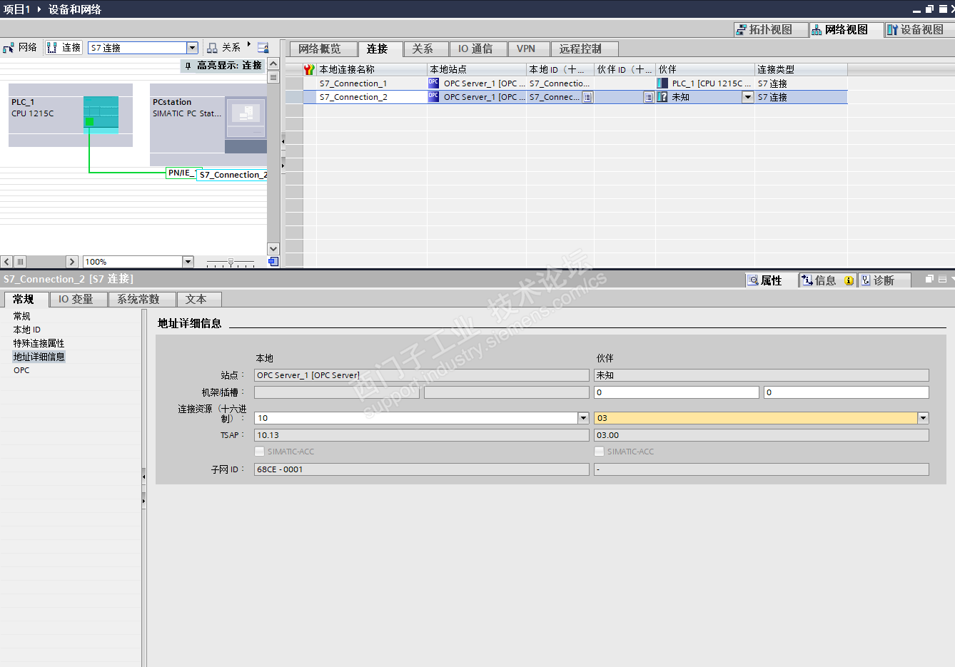Click the PN/IE_1 subnet label

point(181,173)
